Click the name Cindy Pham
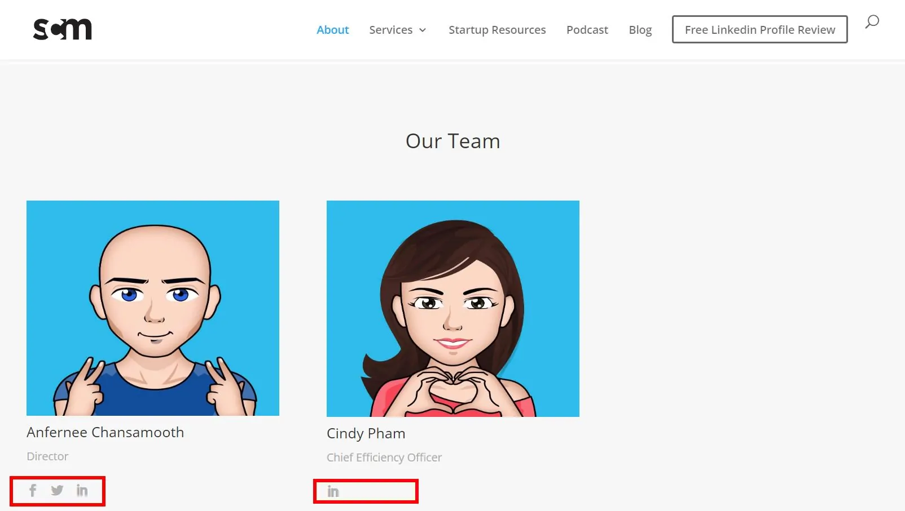 pyautogui.click(x=366, y=433)
